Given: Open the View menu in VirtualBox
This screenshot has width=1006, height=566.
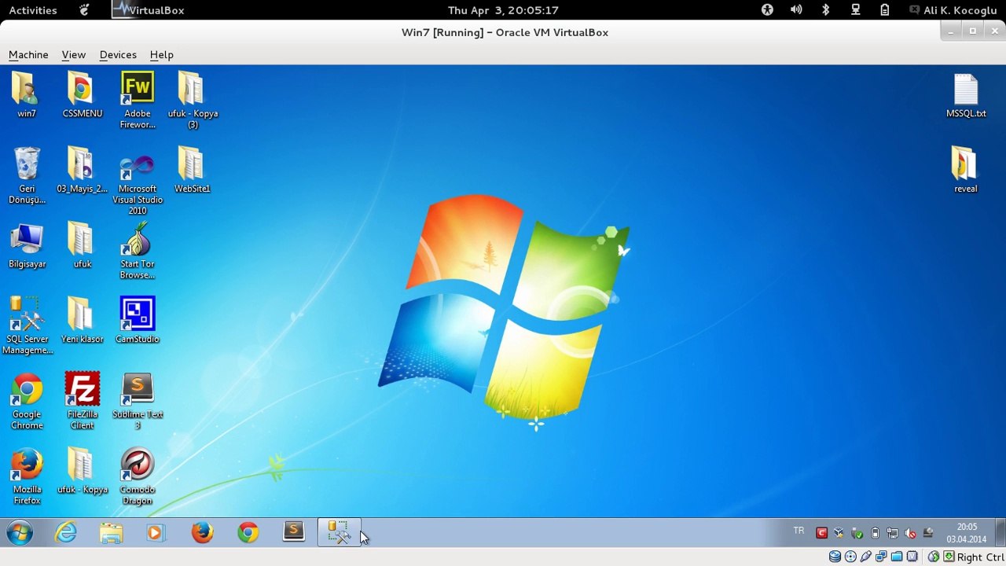Looking at the screenshot, I should pos(73,54).
